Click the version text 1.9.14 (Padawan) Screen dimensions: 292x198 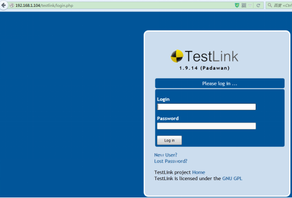[x=205, y=68]
